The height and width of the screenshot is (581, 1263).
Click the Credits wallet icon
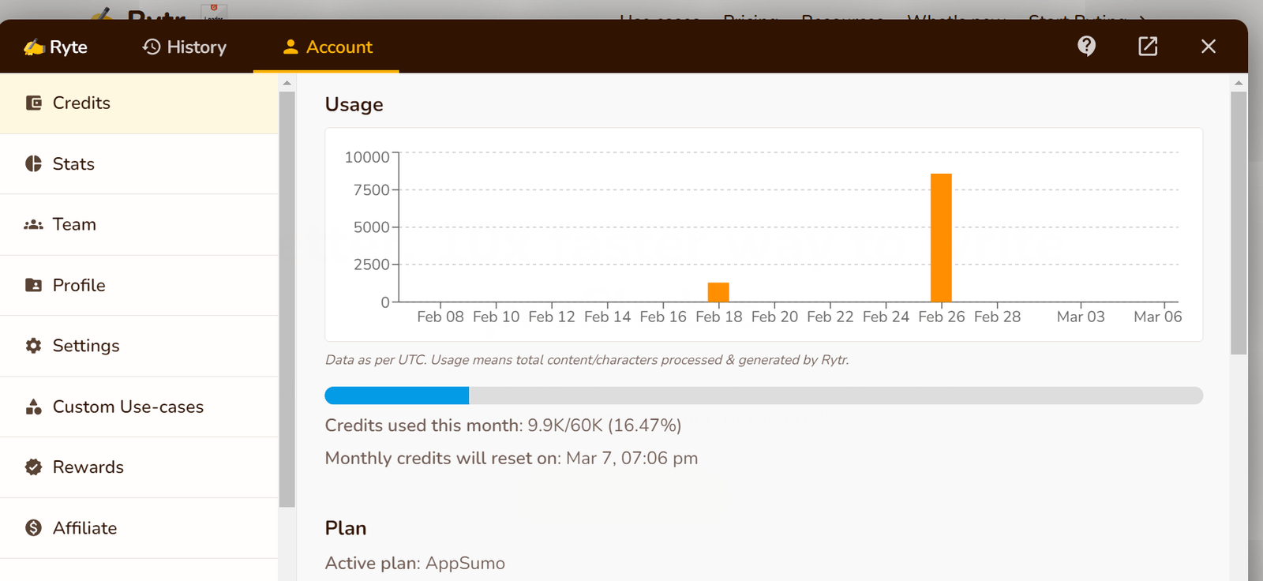pyautogui.click(x=33, y=103)
